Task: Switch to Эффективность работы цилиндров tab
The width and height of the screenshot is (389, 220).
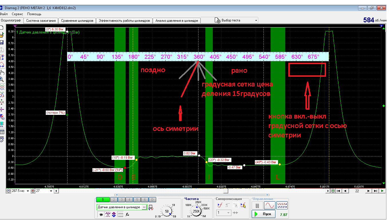Action: coord(124,21)
